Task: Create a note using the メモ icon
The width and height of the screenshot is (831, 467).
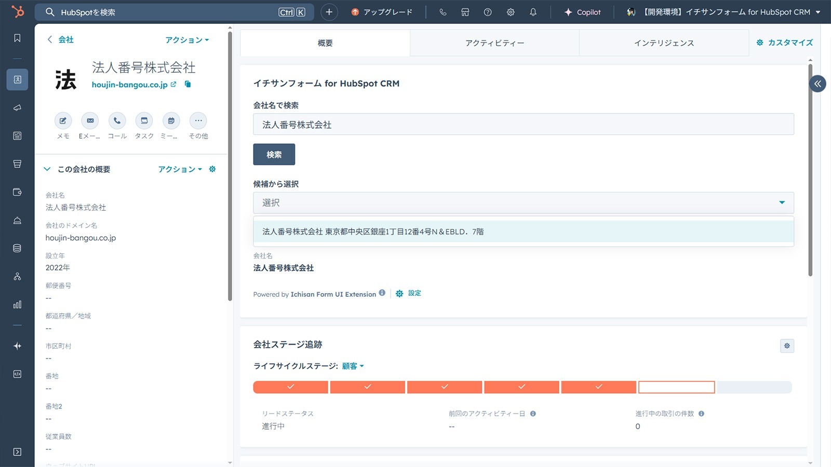Action: coord(63,121)
